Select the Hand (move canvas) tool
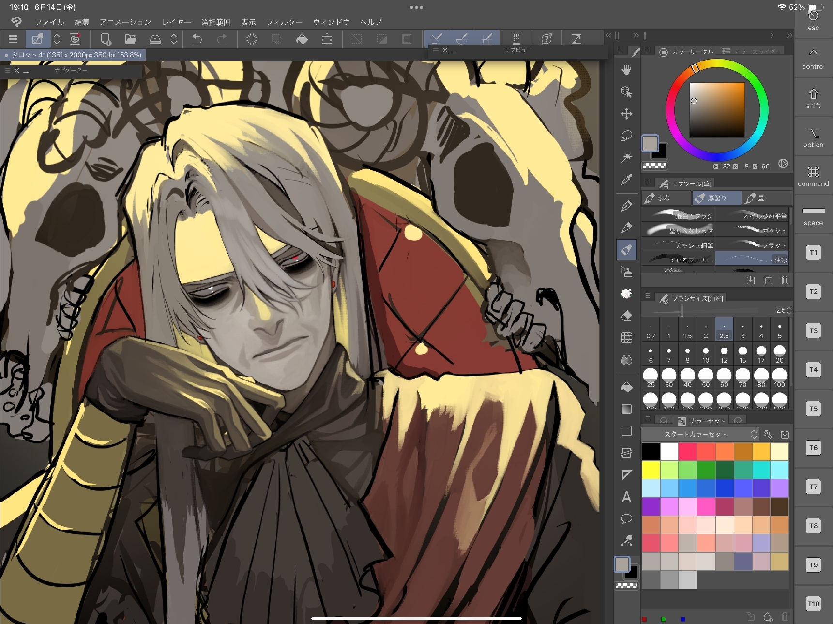The width and height of the screenshot is (833, 624). click(626, 70)
